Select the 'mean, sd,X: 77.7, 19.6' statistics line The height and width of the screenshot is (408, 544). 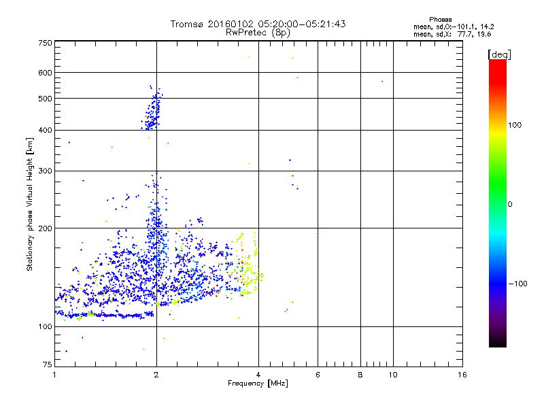pos(452,34)
